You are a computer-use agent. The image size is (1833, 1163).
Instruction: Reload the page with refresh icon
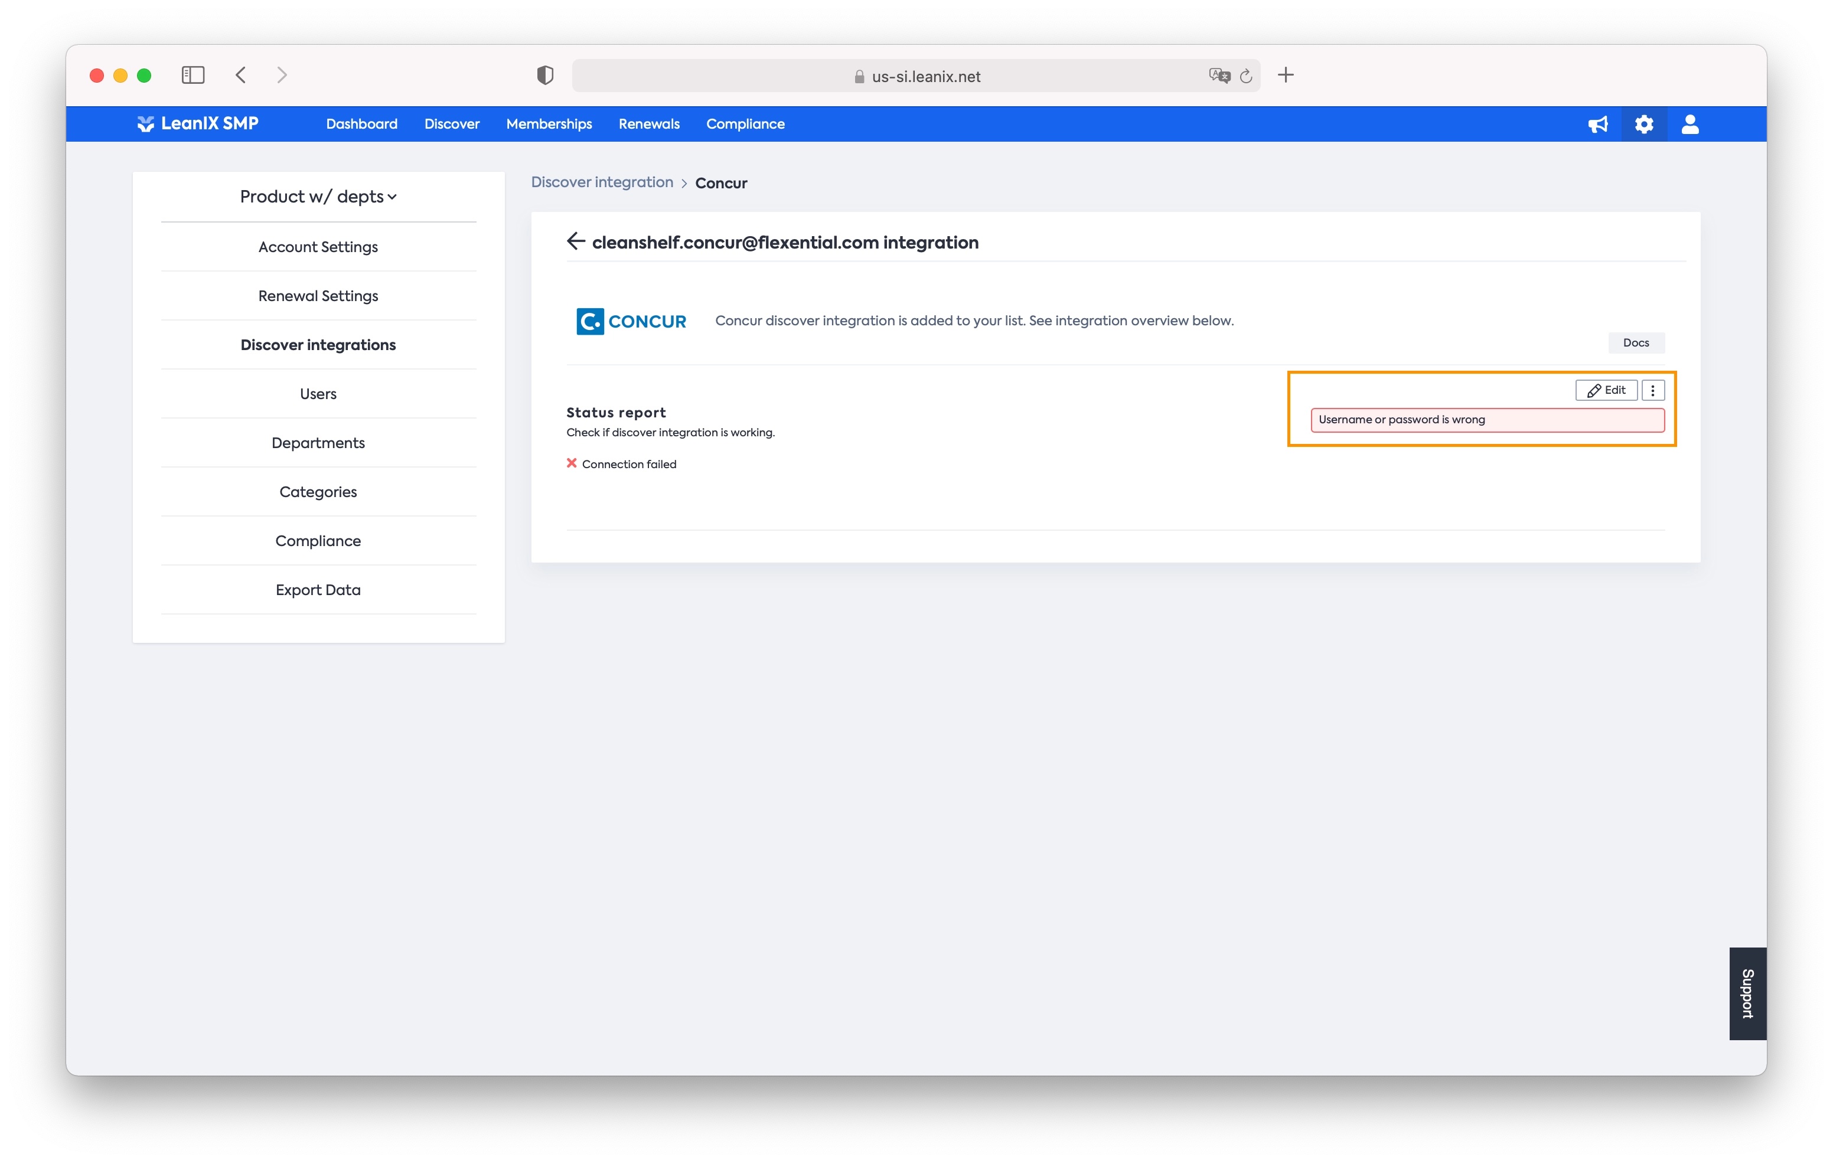(x=1246, y=76)
